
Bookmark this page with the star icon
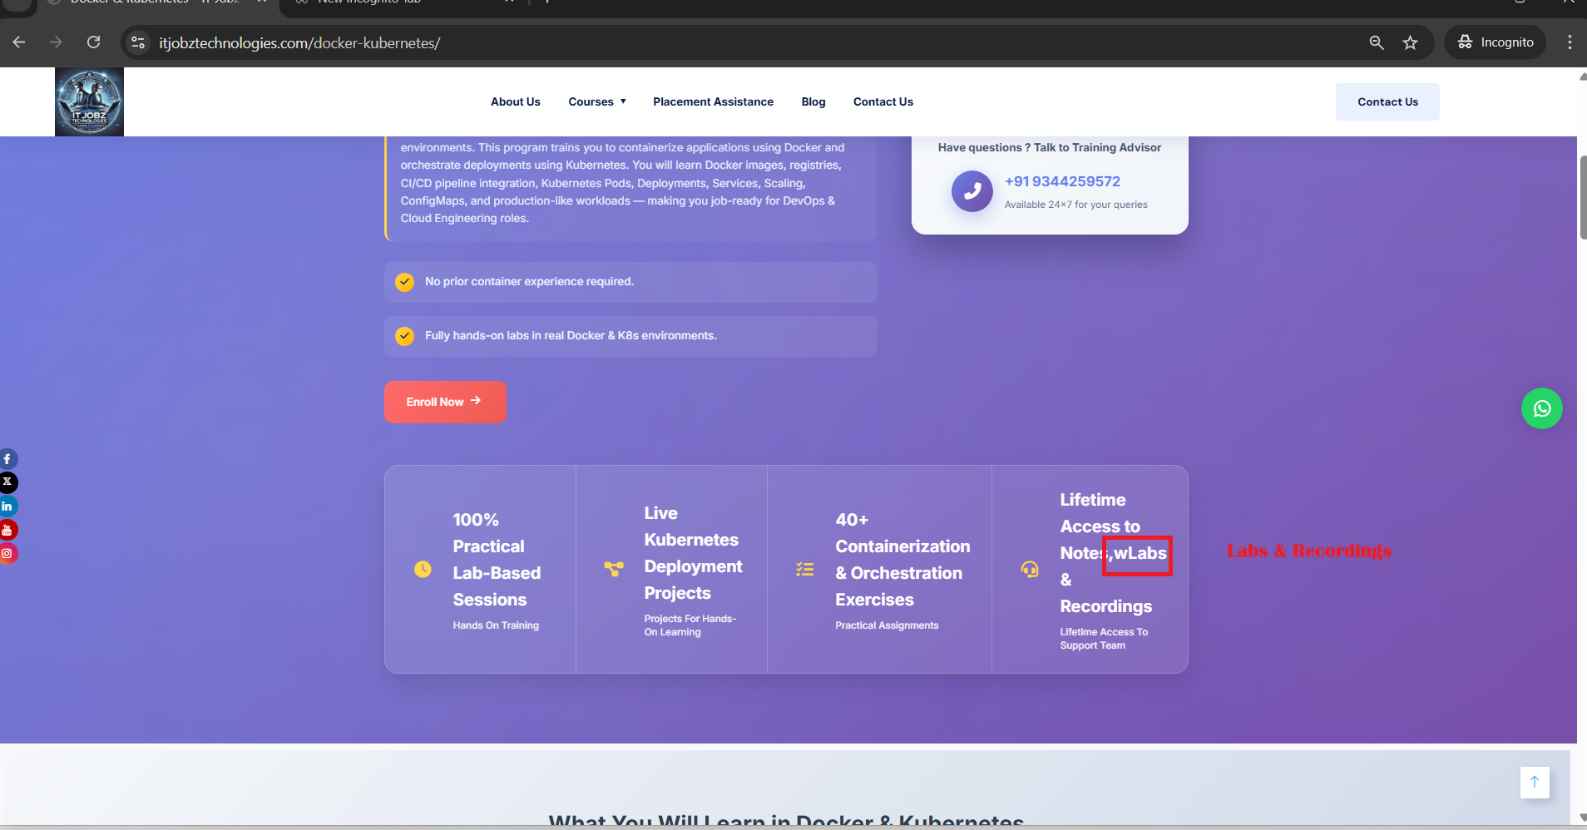point(1410,42)
